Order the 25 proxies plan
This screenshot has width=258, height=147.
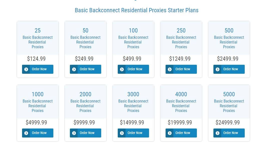tap(38, 69)
